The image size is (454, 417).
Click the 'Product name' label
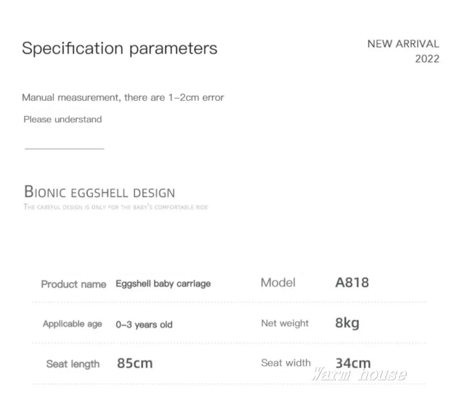pos(73,284)
